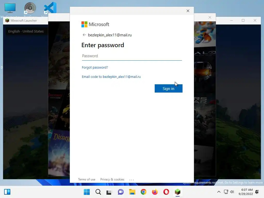Open the Terms of use link
Screen dimensions: 264x198
coord(87,179)
